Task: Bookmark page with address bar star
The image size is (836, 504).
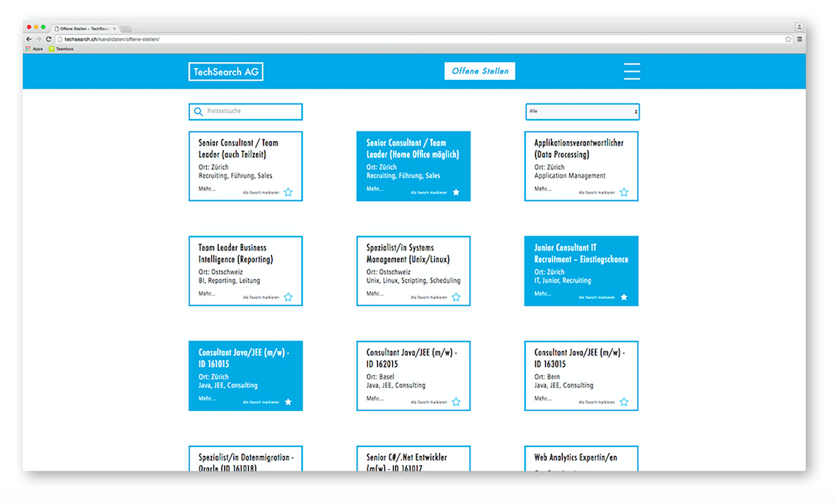Action: (x=788, y=39)
